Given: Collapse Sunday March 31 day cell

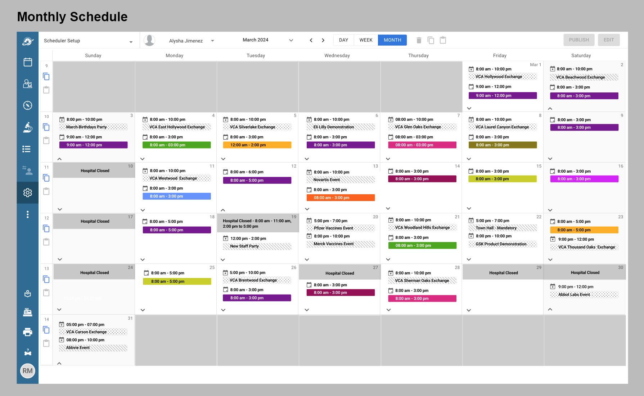Looking at the screenshot, I should [59, 363].
